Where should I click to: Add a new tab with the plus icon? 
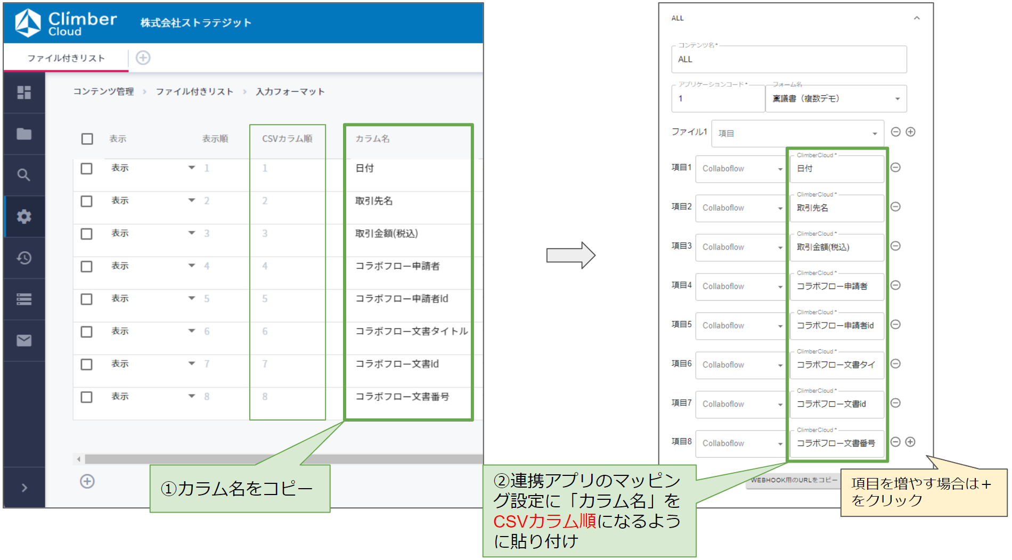(143, 57)
